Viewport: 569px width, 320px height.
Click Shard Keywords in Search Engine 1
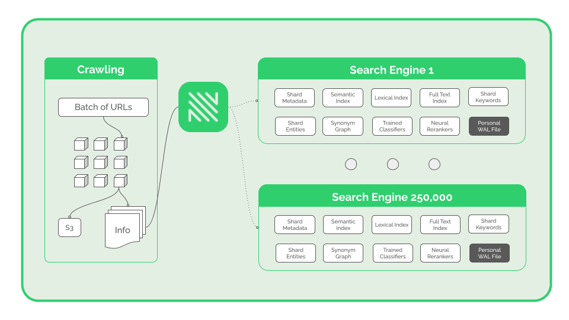[x=488, y=97]
